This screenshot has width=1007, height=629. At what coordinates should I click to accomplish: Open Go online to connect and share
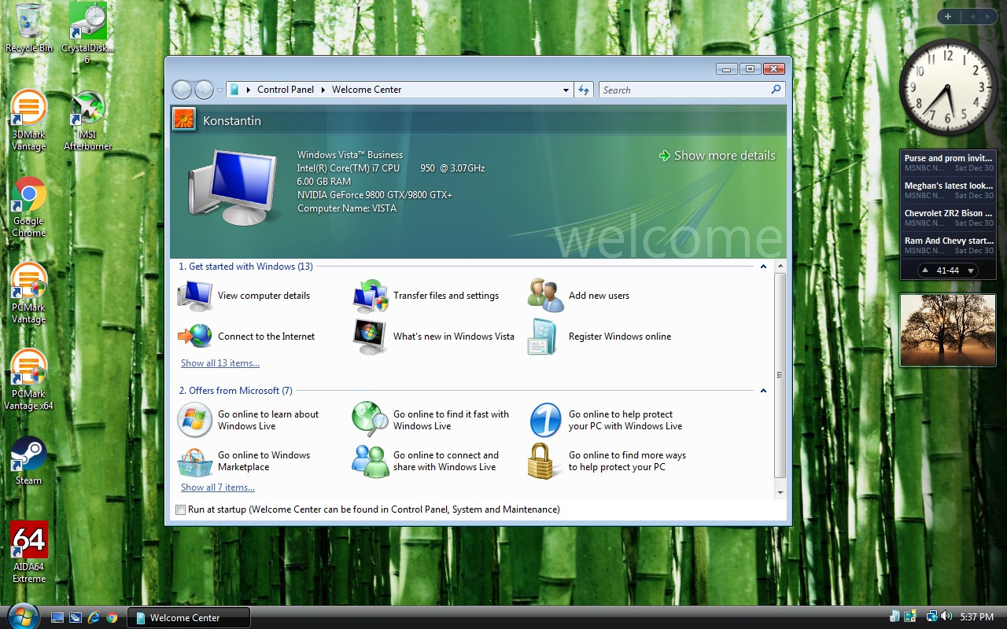[426, 461]
